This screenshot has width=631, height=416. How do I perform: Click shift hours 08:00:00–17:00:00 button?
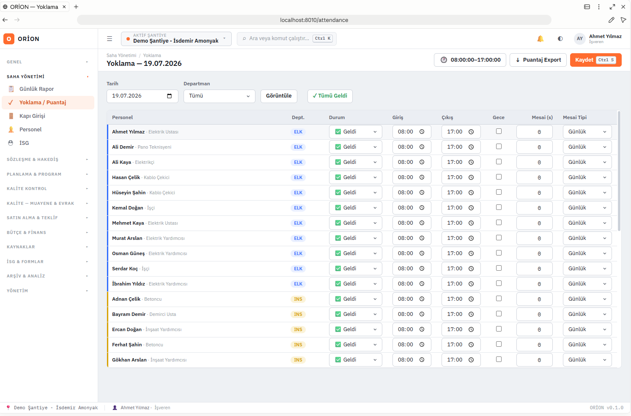coord(470,60)
